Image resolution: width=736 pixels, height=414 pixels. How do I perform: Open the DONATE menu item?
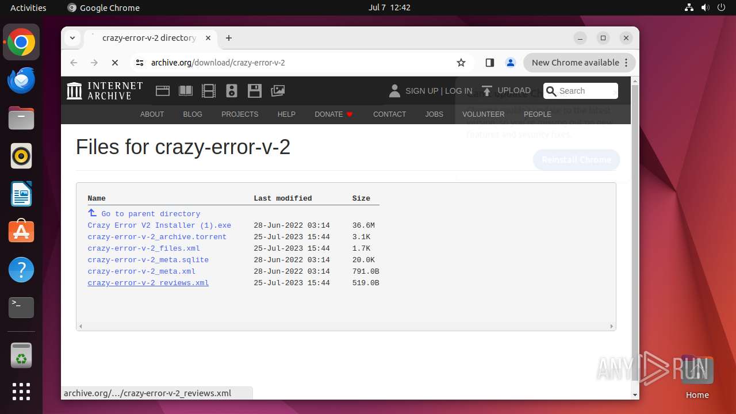(x=334, y=114)
